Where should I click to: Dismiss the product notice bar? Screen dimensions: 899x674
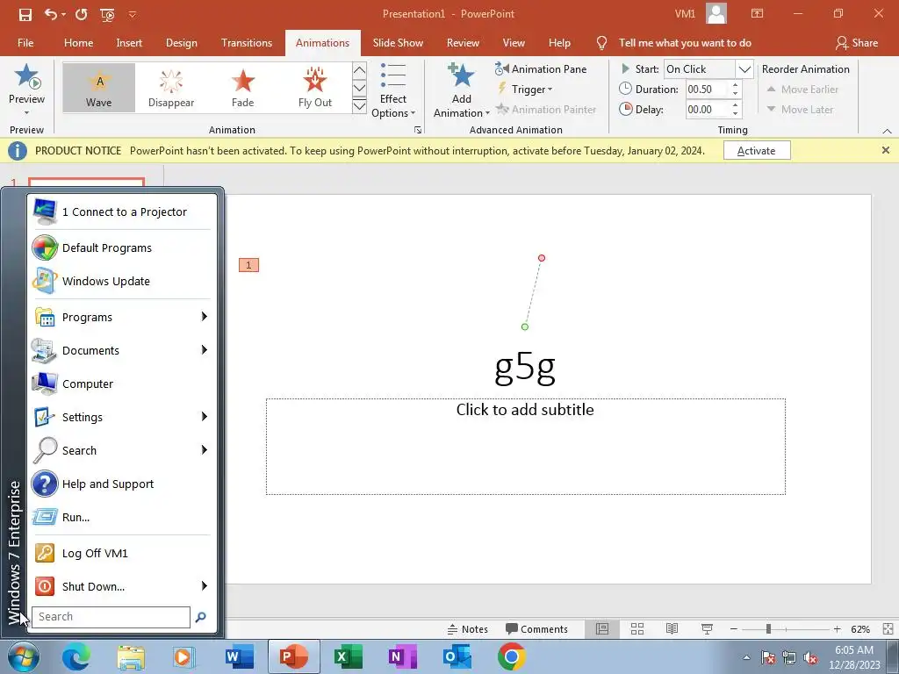pos(885,150)
